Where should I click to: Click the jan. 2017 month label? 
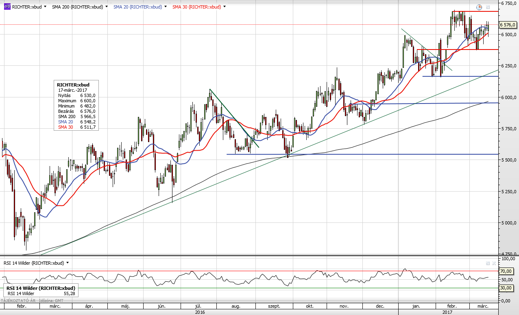click(x=416, y=306)
